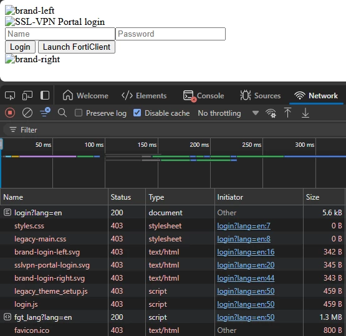This screenshot has height=336, width=346.
Task: Open initiator link login?lang=en:7
Action: tap(244, 226)
